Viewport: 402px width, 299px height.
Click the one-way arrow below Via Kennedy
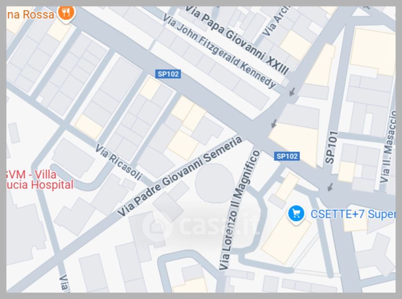pos(292,92)
